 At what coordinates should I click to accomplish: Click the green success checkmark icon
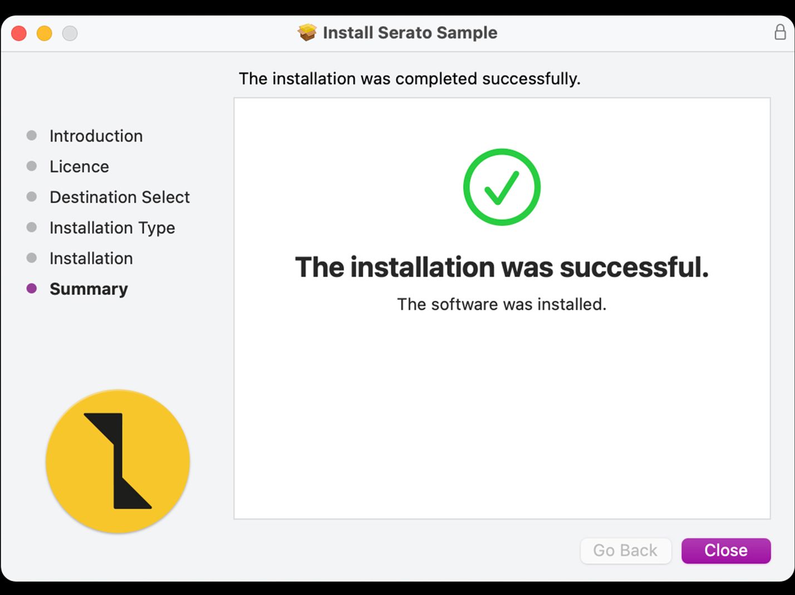501,186
